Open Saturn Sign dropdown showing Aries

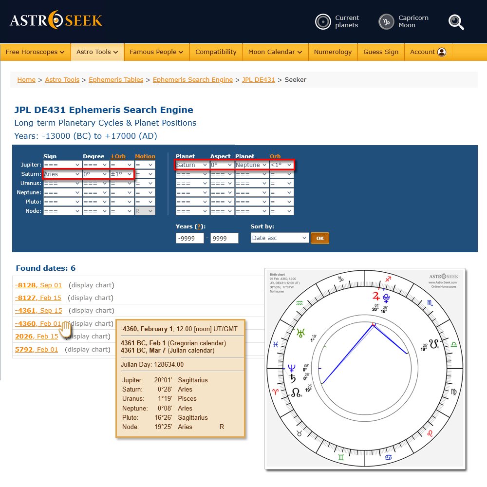[x=62, y=174]
